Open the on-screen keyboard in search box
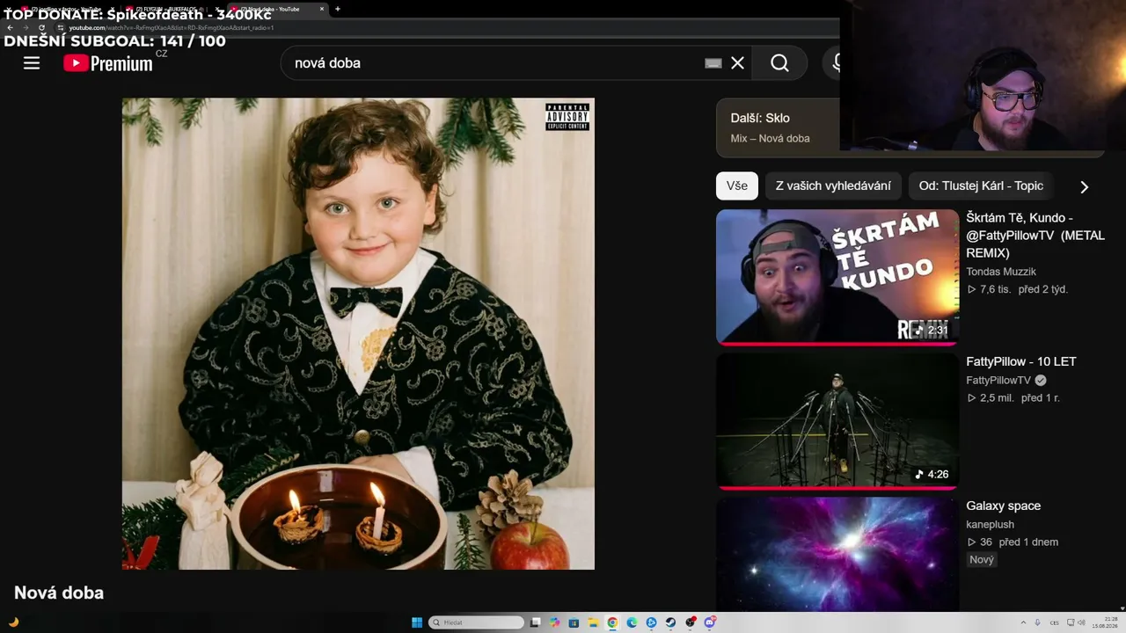This screenshot has height=633, width=1126. (x=713, y=63)
